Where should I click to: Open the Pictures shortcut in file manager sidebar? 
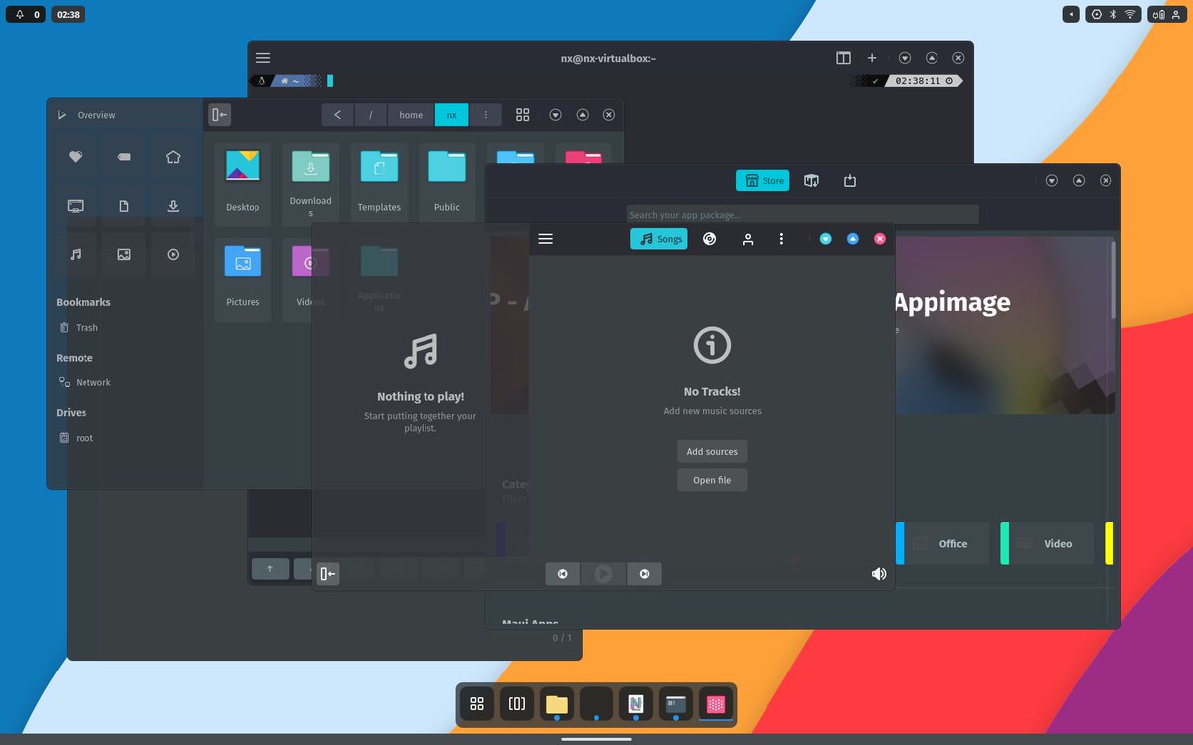(x=124, y=254)
